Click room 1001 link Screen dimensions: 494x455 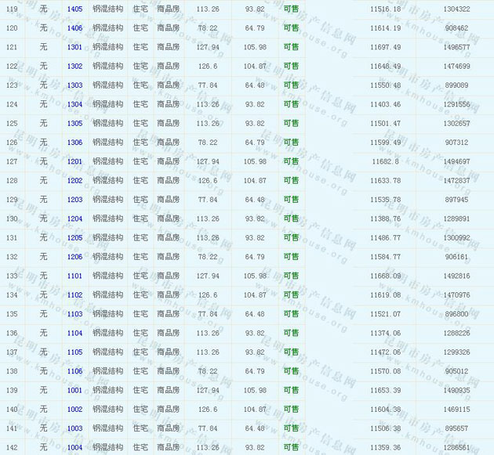pyautogui.click(x=74, y=390)
